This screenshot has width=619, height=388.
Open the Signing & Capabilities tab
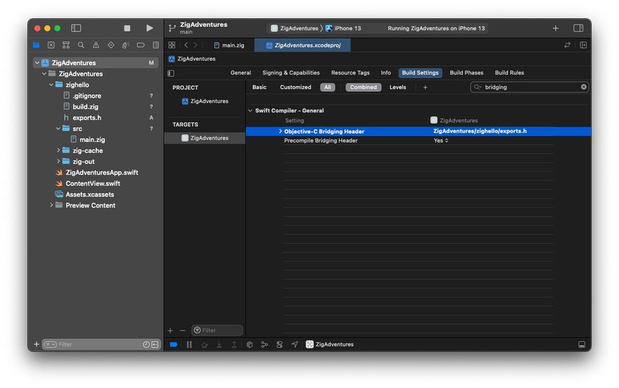(291, 72)
